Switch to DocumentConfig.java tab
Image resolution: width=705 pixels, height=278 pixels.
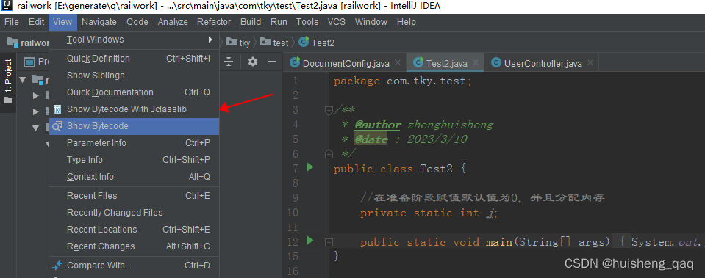(346, 63)
